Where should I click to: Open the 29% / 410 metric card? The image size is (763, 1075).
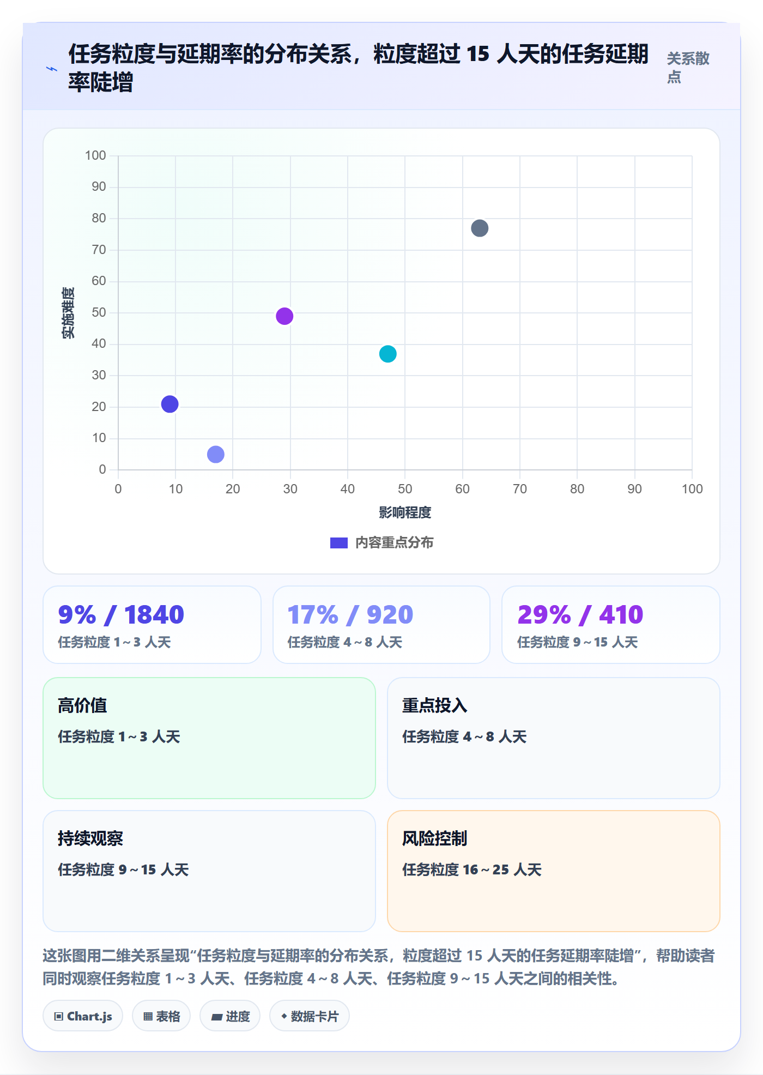[x=611, y=625]
